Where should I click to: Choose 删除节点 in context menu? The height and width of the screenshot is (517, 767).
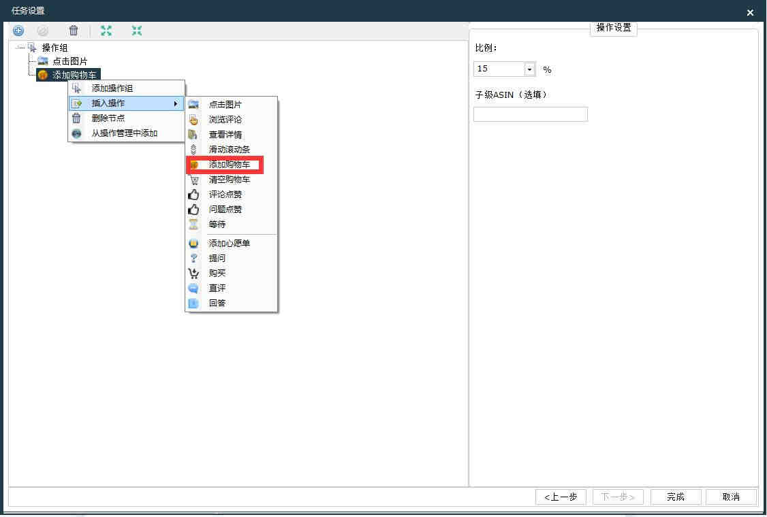tap(126, 118)
